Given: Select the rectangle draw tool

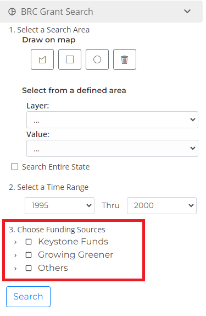Looking at the screenshot, I should (x=70, y=59).
